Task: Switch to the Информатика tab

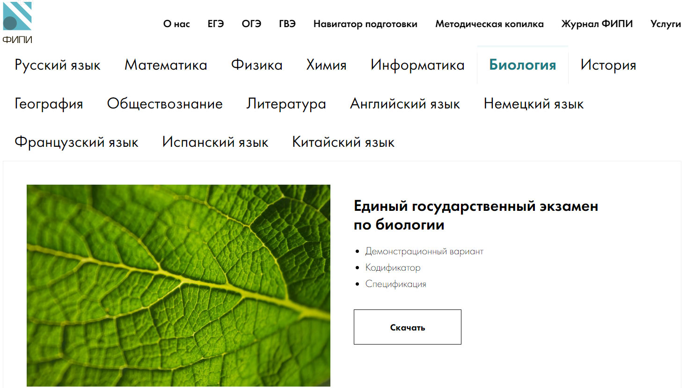Action: click(x=417, y=65)
